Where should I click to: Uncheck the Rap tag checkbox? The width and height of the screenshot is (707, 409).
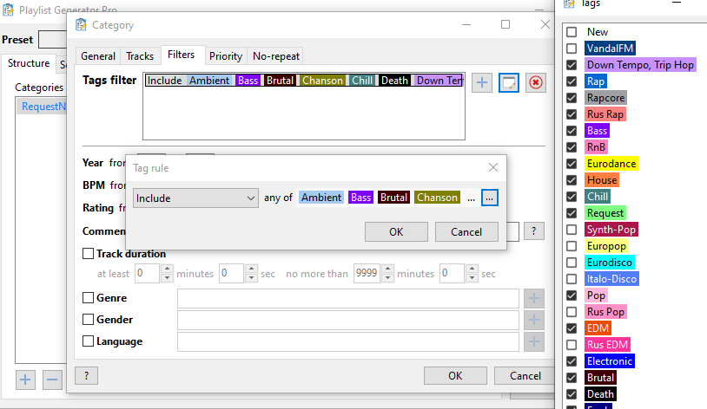click(572, 81)
